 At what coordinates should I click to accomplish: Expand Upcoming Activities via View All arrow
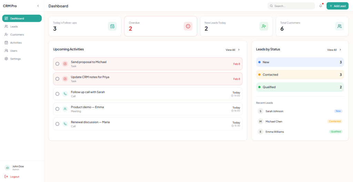[239, 50]
